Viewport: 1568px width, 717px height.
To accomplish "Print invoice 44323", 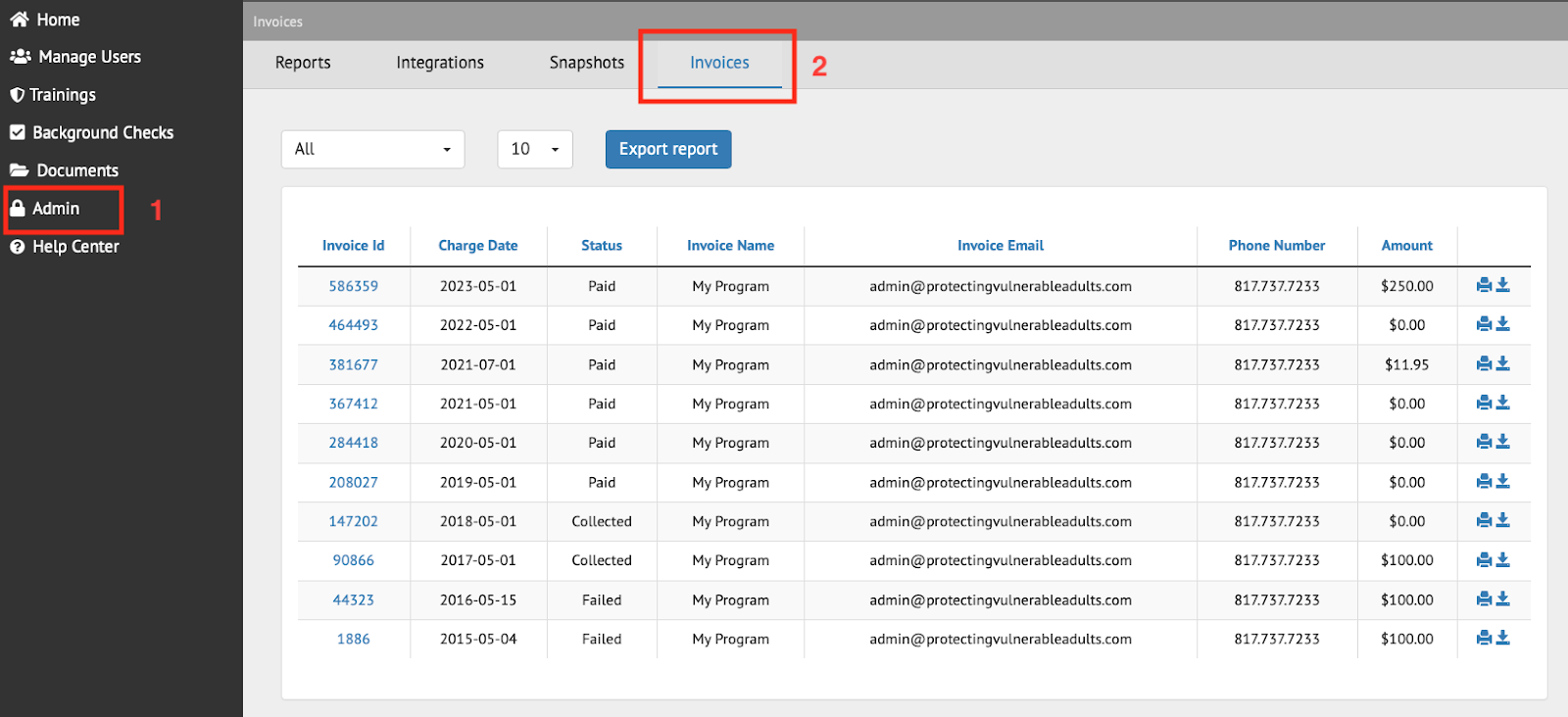I will [1484, 598].
